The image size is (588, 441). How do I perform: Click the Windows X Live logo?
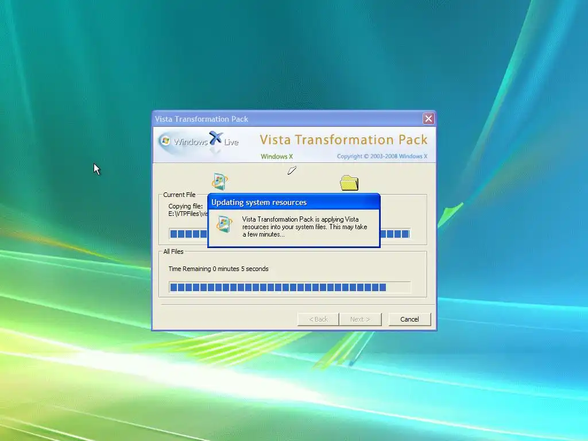(199, 141)
